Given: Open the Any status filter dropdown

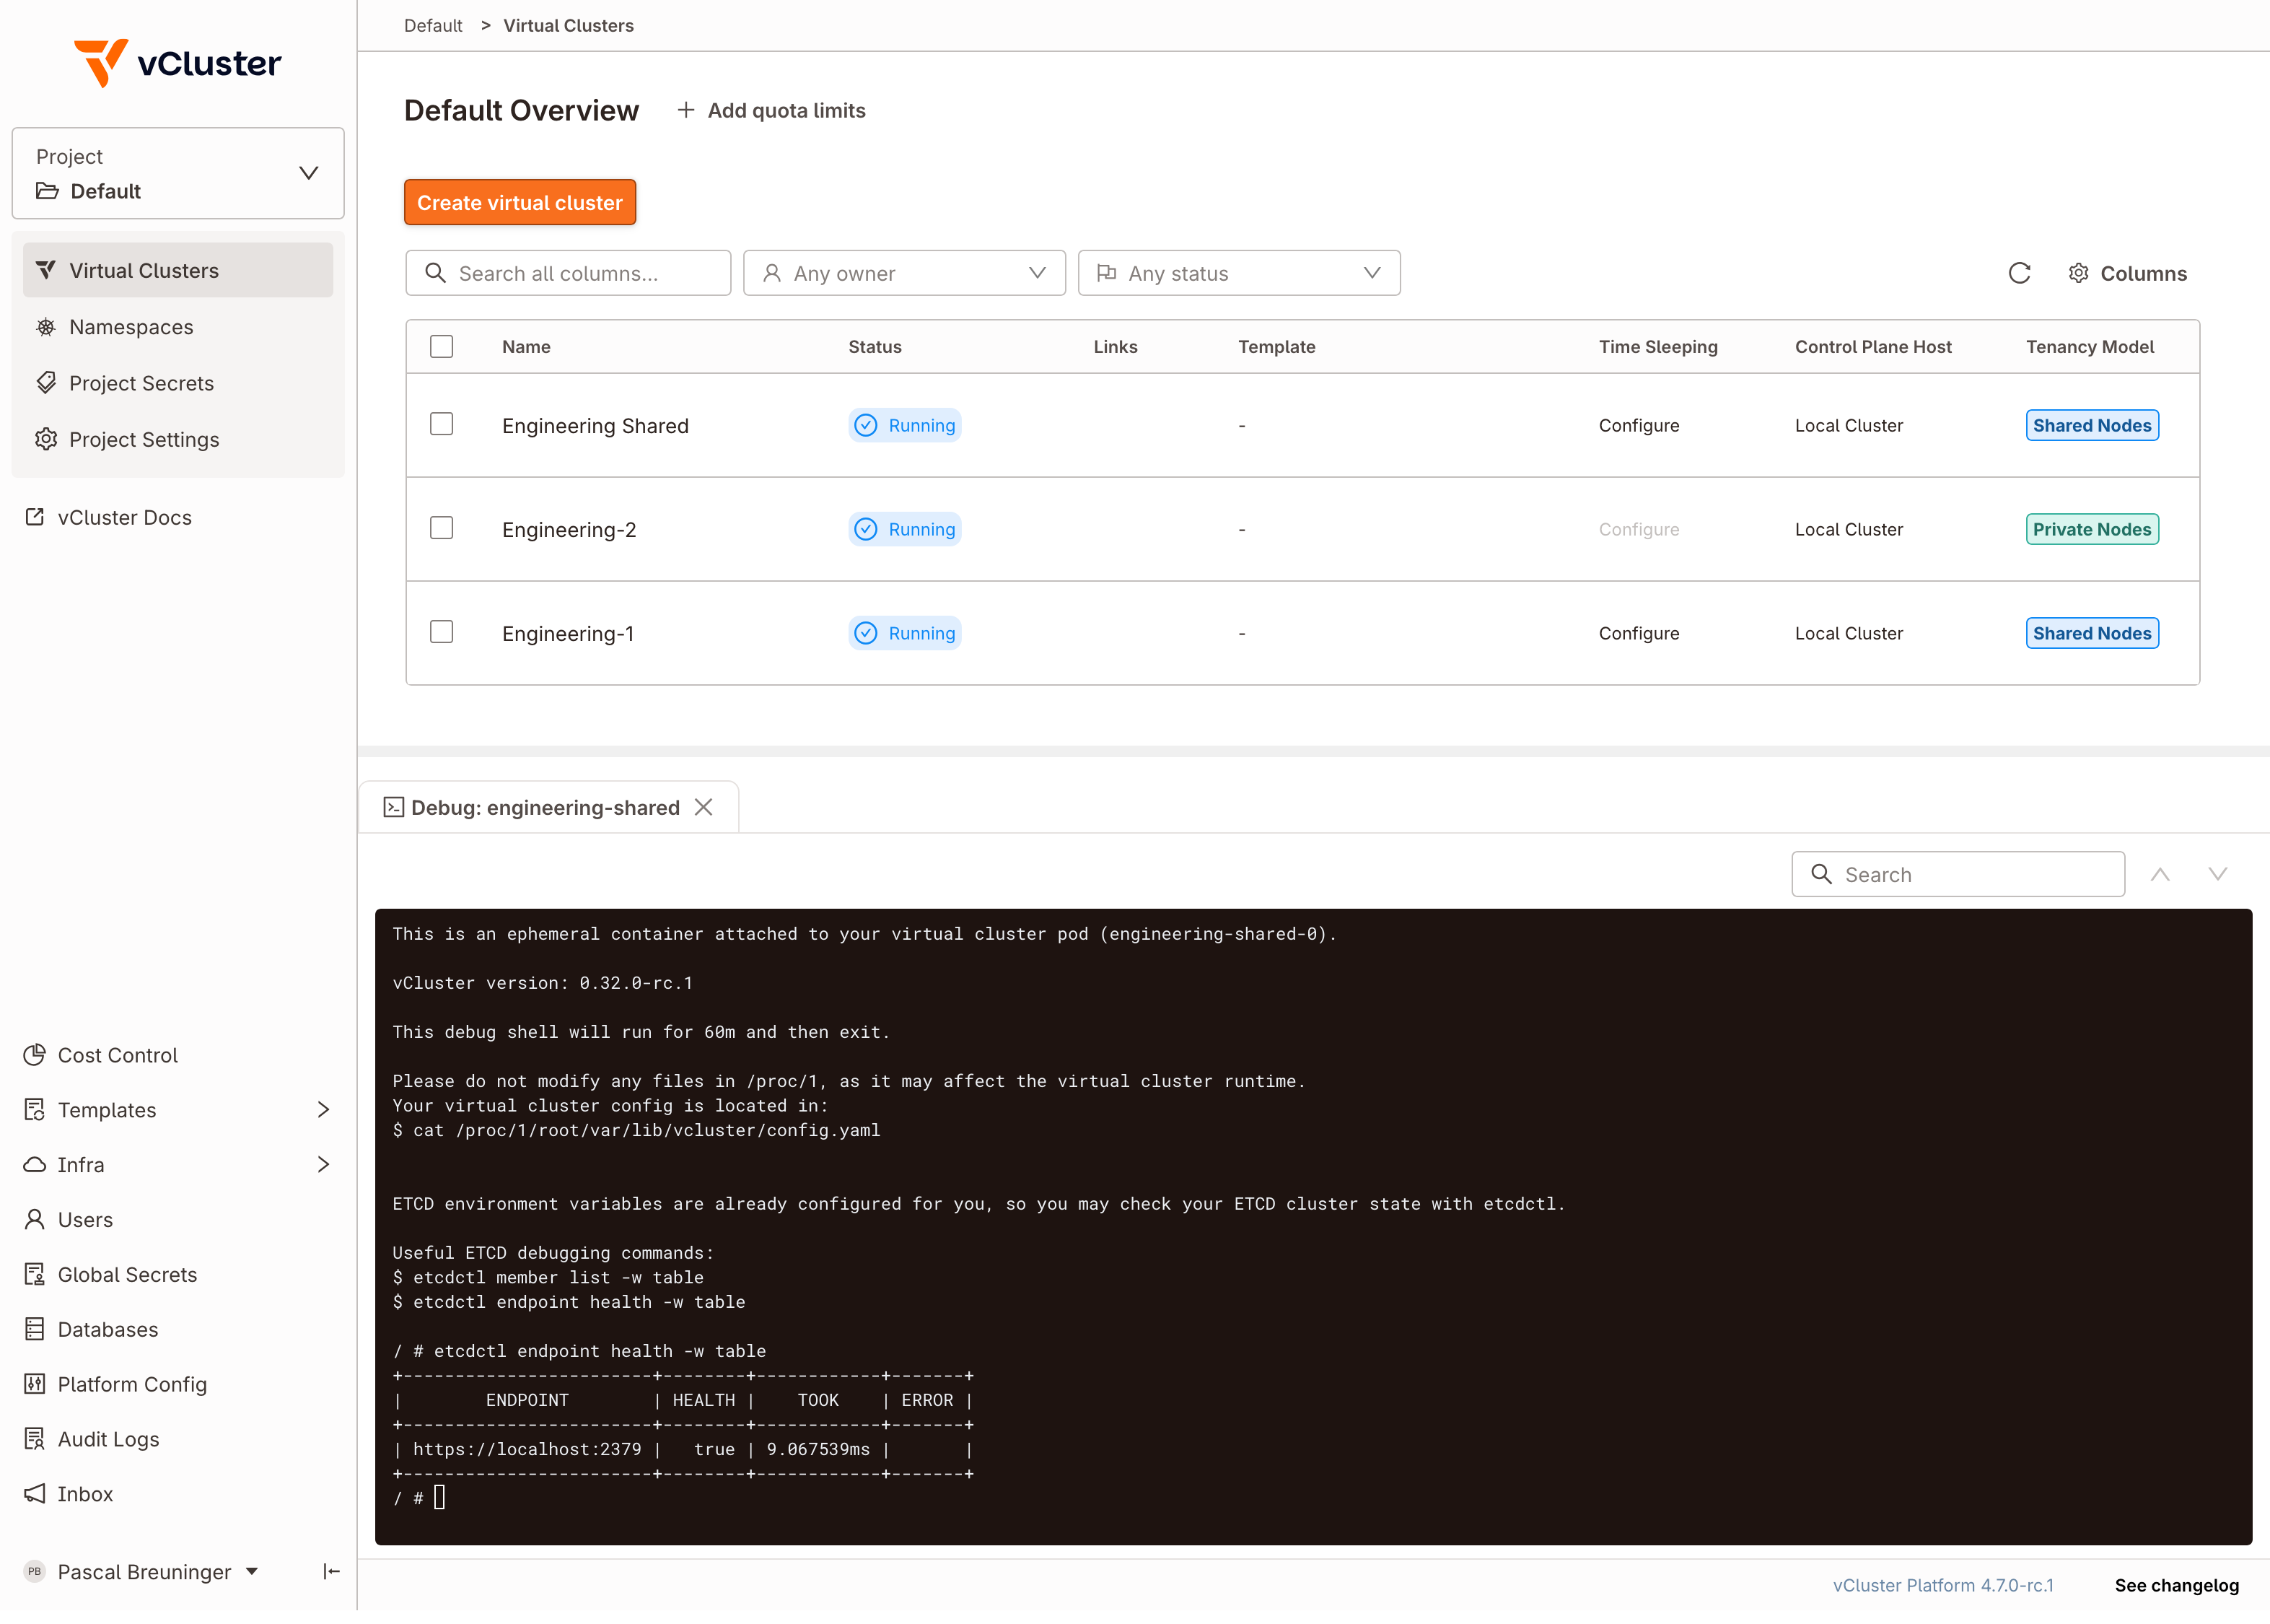Looking at the screenshot, I should [1238, 274].
